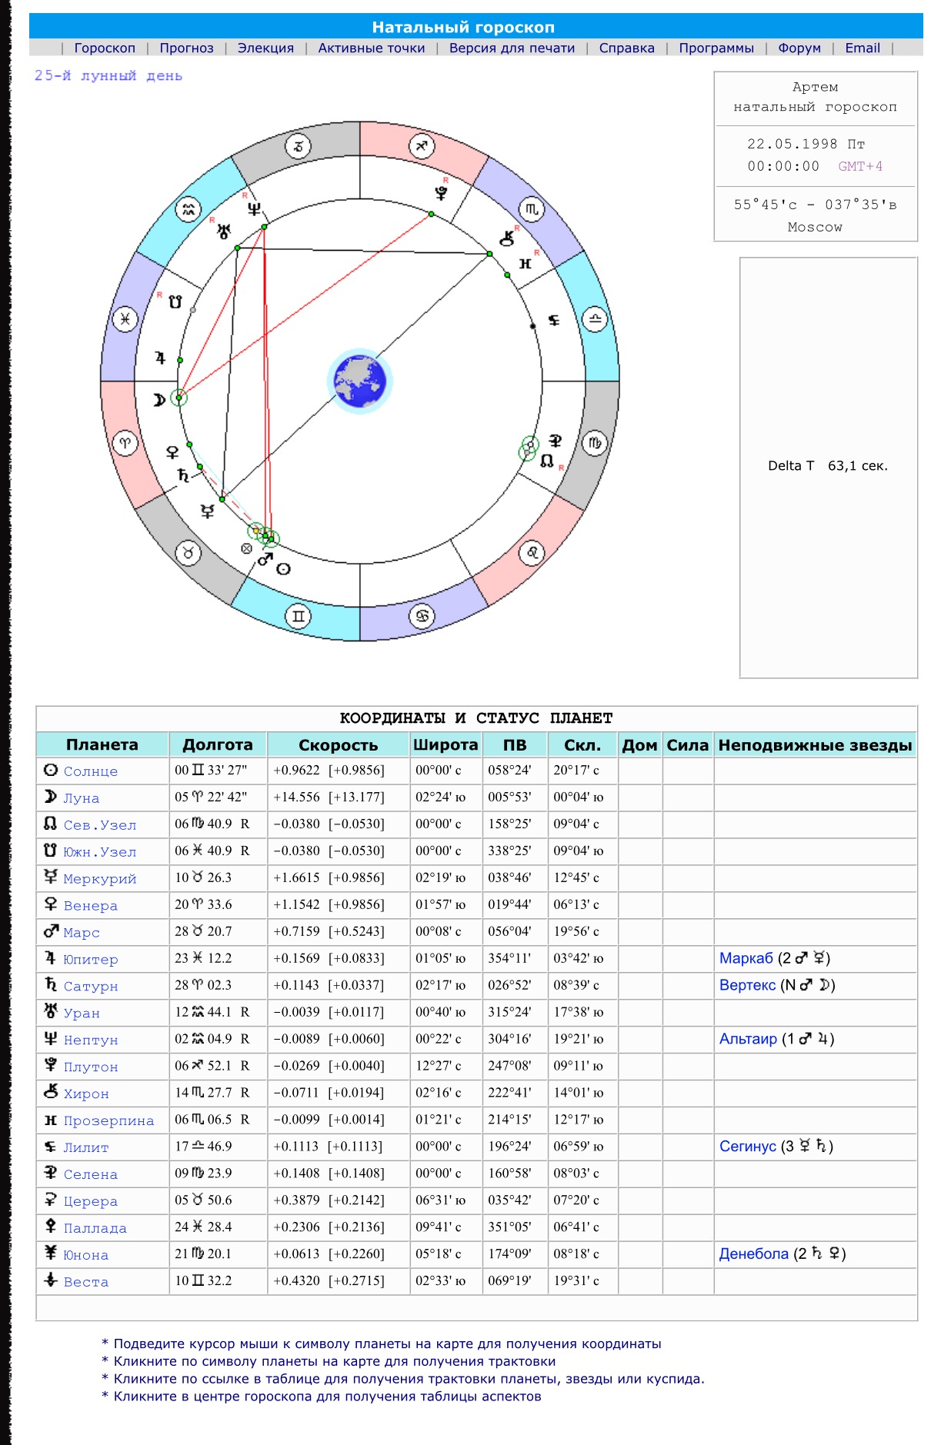The height and width of the screenshot is (1445, 941).
Task: Click the Скорость column header
Action: click(x=338, y=745)
